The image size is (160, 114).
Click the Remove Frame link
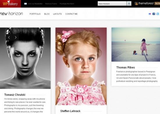click(x=51, y=4)
